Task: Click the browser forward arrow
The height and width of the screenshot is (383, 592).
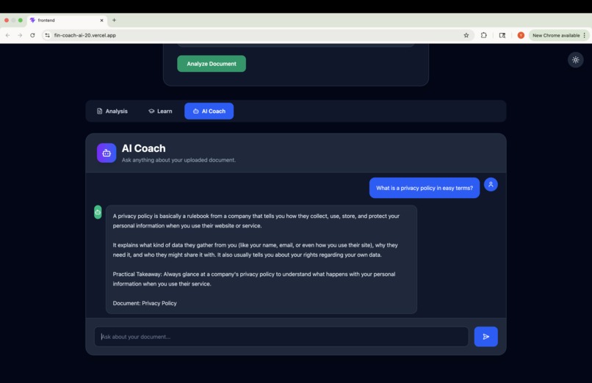Action: [20, 35]
